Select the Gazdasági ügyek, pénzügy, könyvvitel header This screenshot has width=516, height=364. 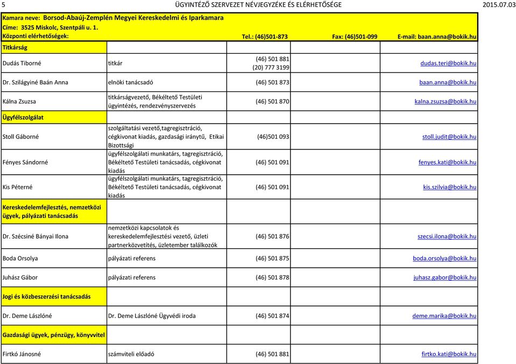[x=54, y=335]
